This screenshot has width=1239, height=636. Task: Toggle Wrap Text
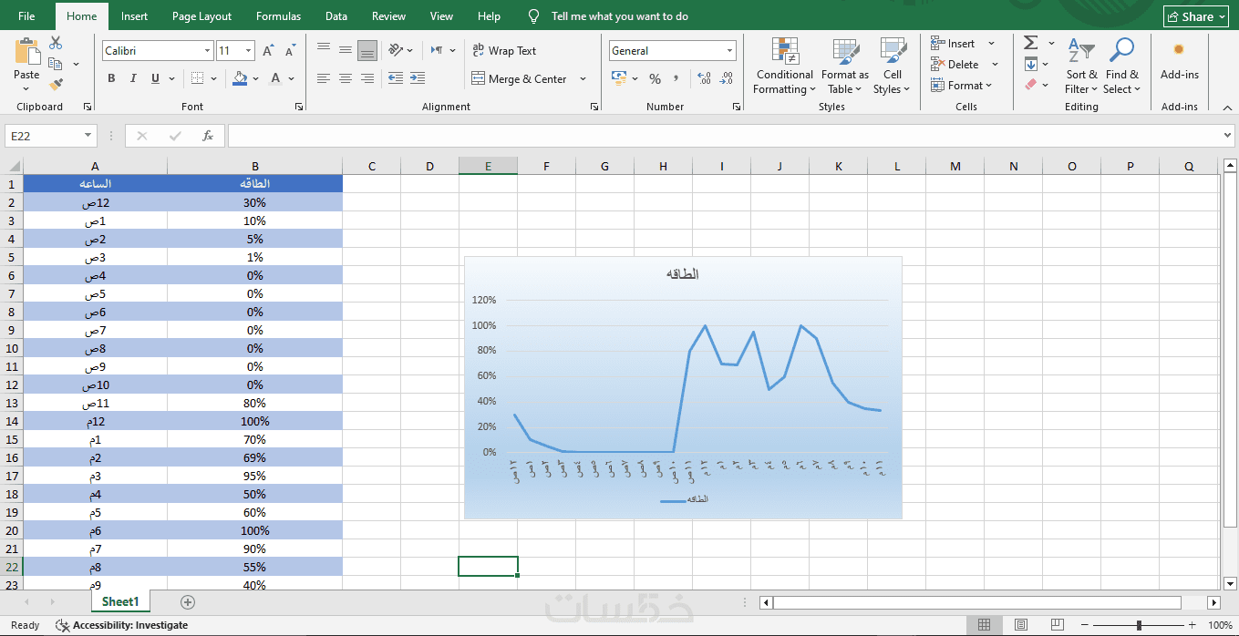pos(504,51)
